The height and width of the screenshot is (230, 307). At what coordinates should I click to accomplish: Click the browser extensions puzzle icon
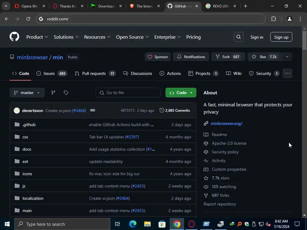click(x=273, y=19)
